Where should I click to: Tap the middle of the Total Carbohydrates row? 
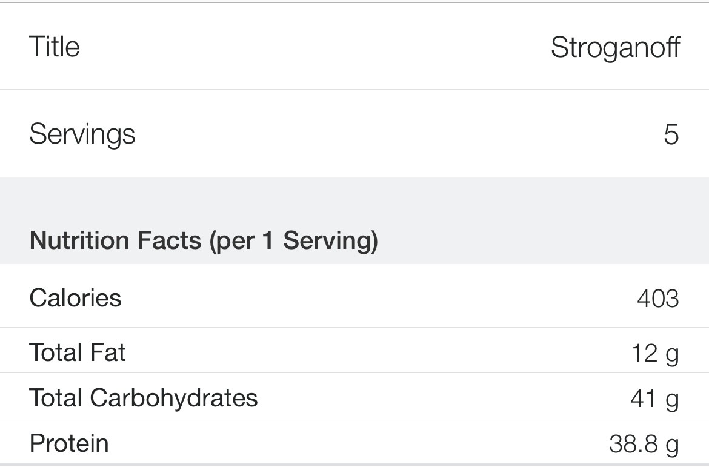pos(354,397)
